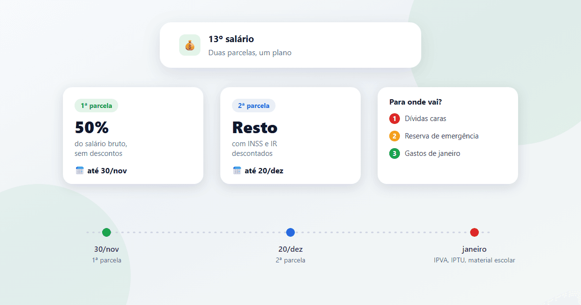This screenshot has height=305, width=581.
Task: Click the large 50% figure
Action: coord(92,127)
